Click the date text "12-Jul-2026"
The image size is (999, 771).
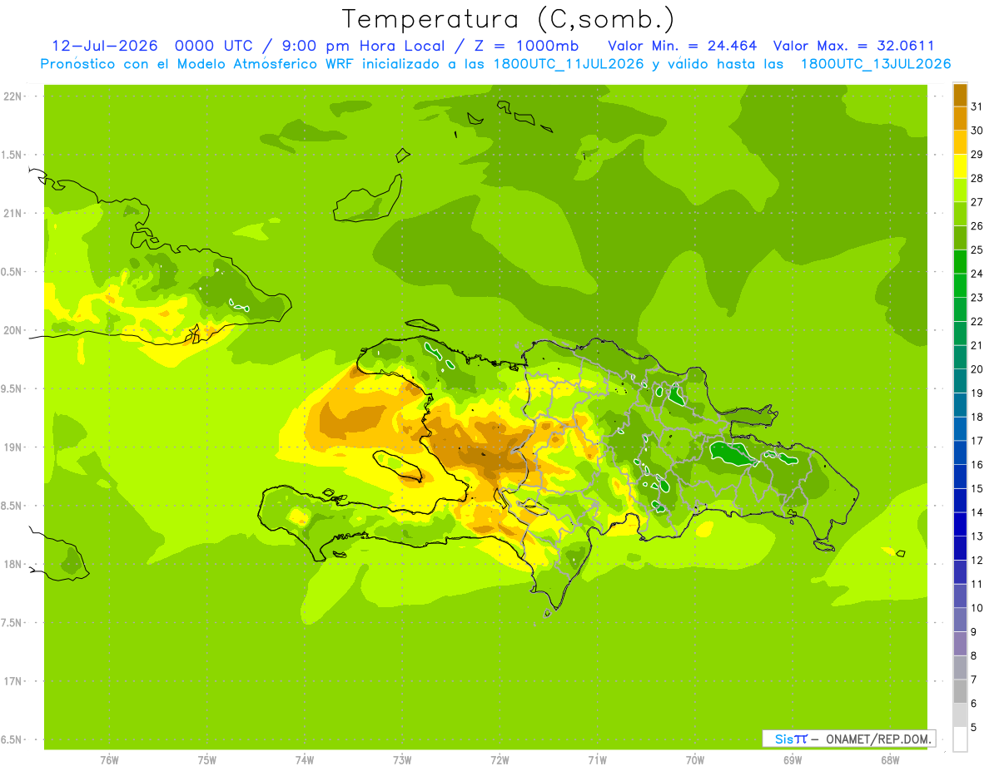105,45
